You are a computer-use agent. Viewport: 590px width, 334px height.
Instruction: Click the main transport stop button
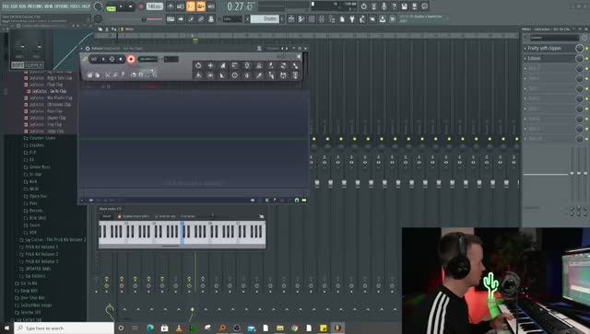point(131,6)
